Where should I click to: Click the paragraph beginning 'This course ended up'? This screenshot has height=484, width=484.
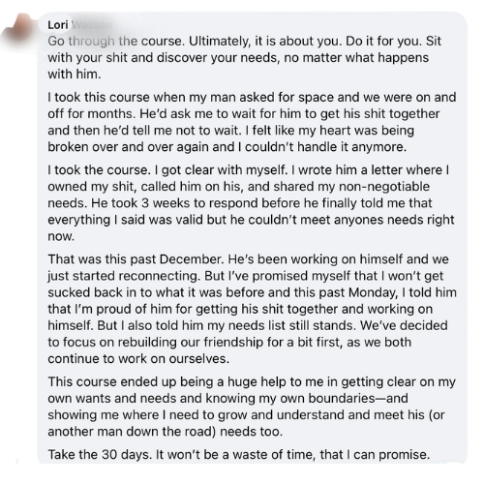[252, 407]
